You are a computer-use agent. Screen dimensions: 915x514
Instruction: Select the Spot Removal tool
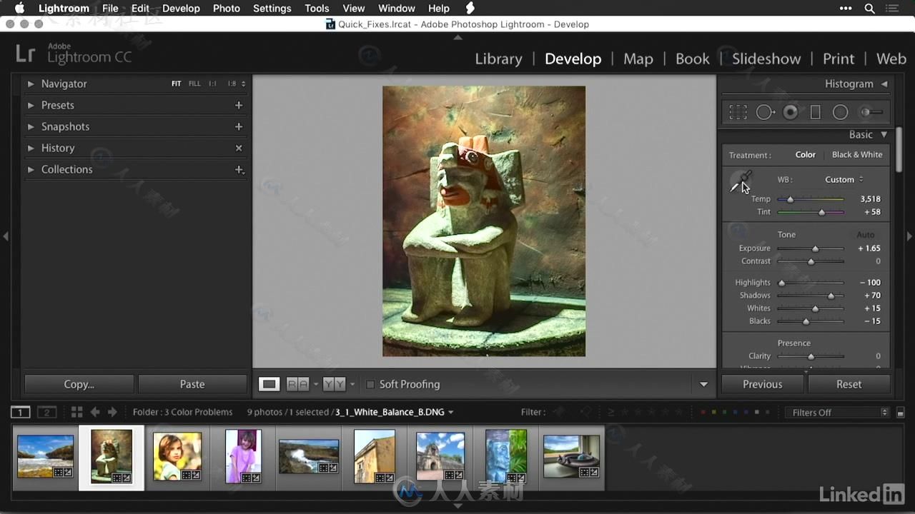click(764, 112)
